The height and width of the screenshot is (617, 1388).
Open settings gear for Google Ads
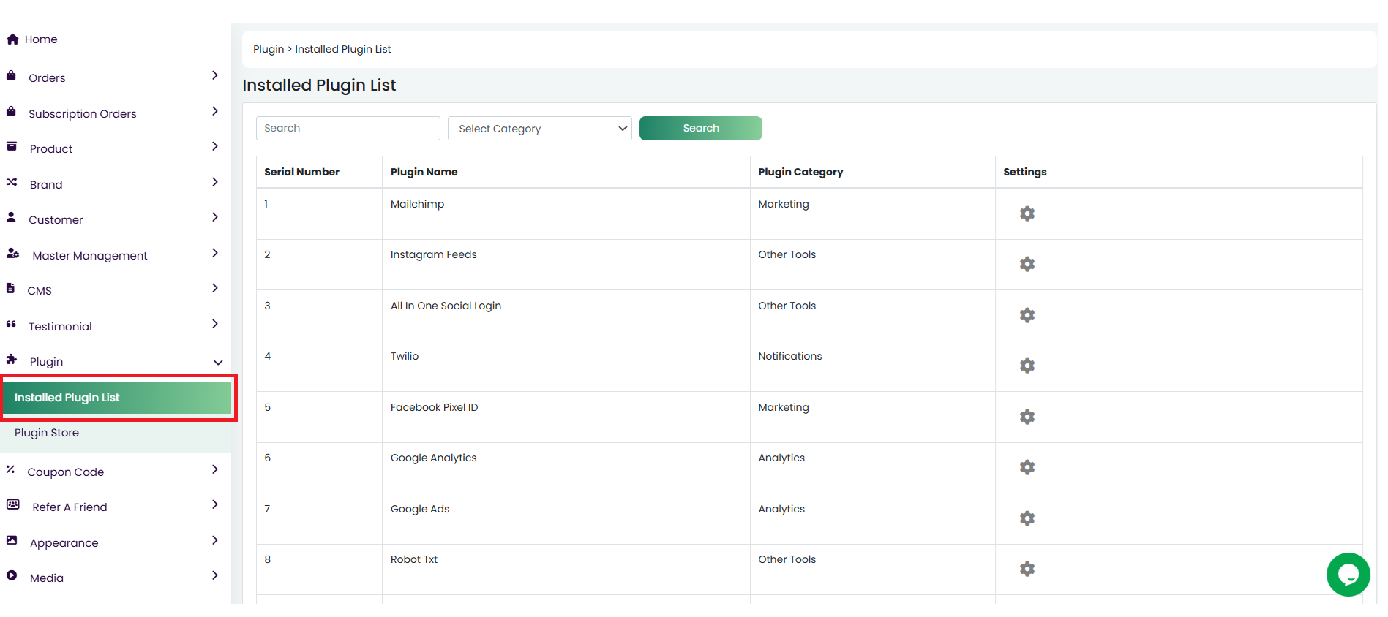pyautogui.click(x=1027, y=518)
